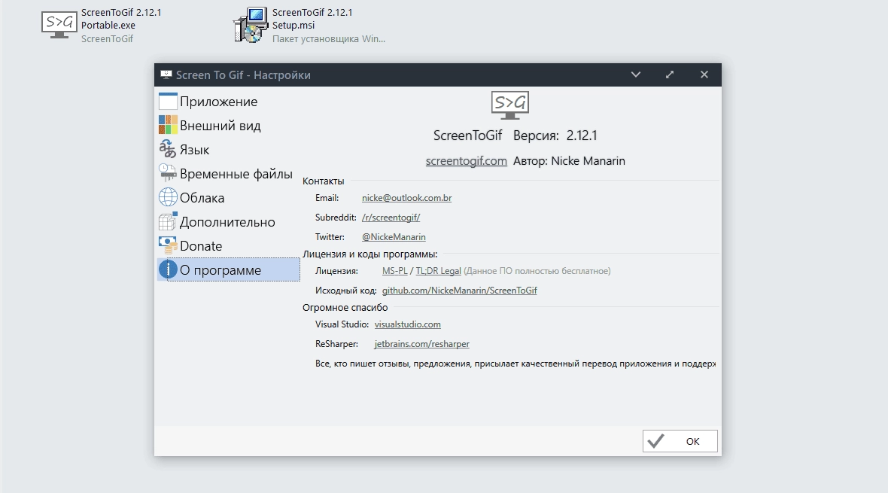Click the Внешний вид colored tiles icon
The width and height of the screenshot is (888, 493).
click(168, 125)
